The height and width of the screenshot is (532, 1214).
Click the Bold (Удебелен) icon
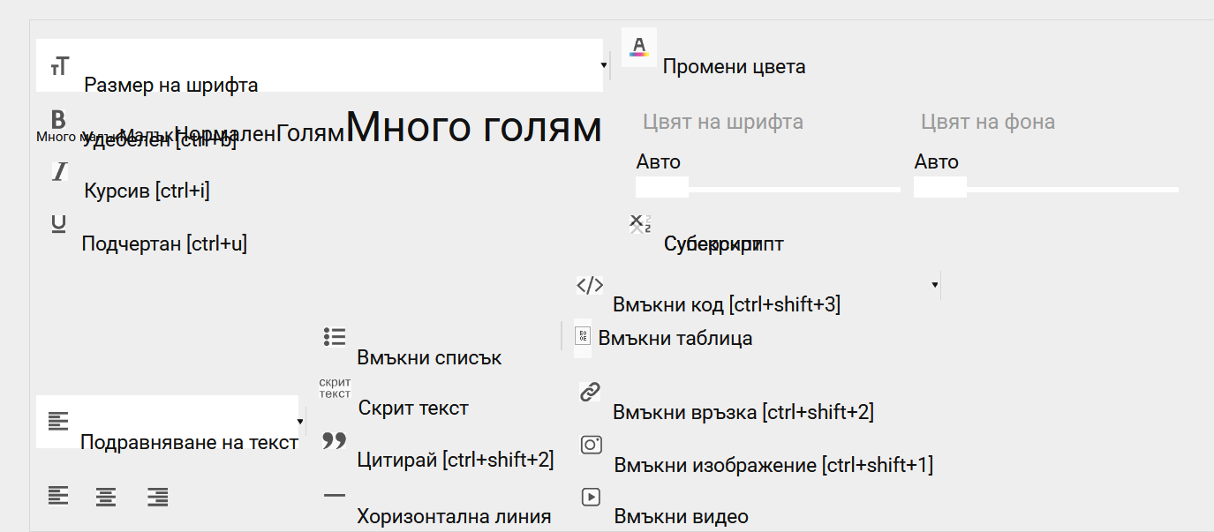tap(58, 119)
